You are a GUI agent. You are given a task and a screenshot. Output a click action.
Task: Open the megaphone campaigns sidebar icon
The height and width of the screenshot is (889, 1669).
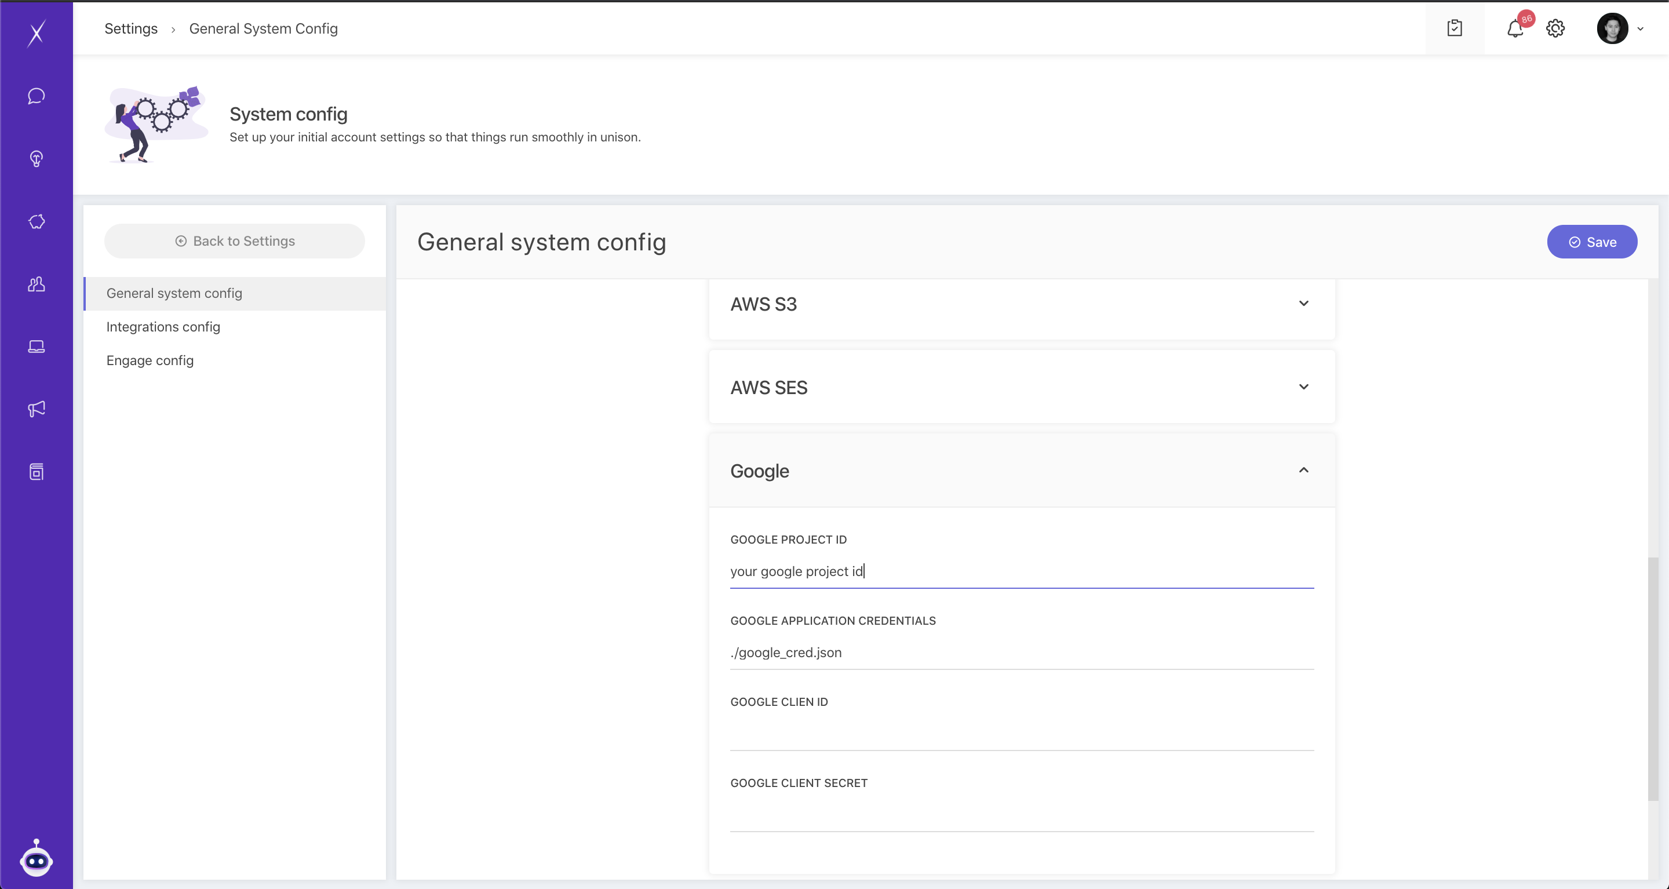37,409
